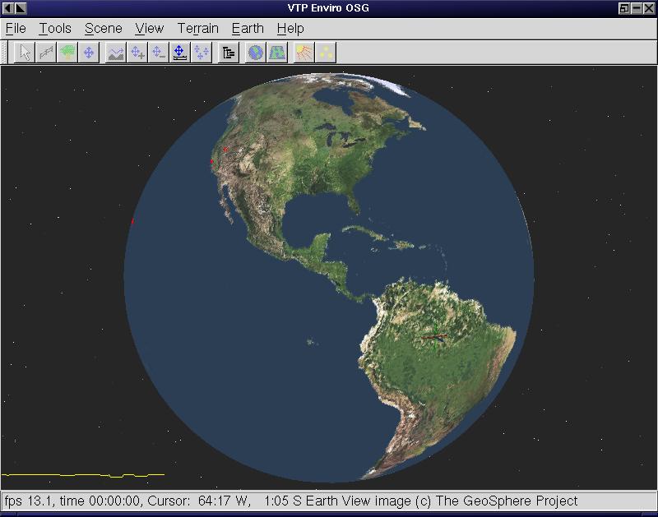The image size is (658, 517).
Task: Switch to the terrain view icon
Action: click(x=277, y=53)
